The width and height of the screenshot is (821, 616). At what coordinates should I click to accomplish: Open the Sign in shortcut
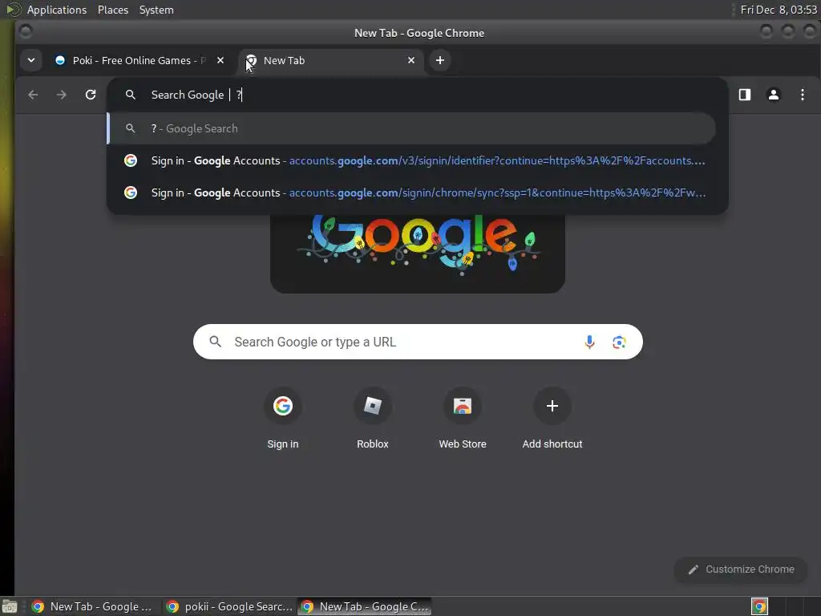(x=283, y=419)
